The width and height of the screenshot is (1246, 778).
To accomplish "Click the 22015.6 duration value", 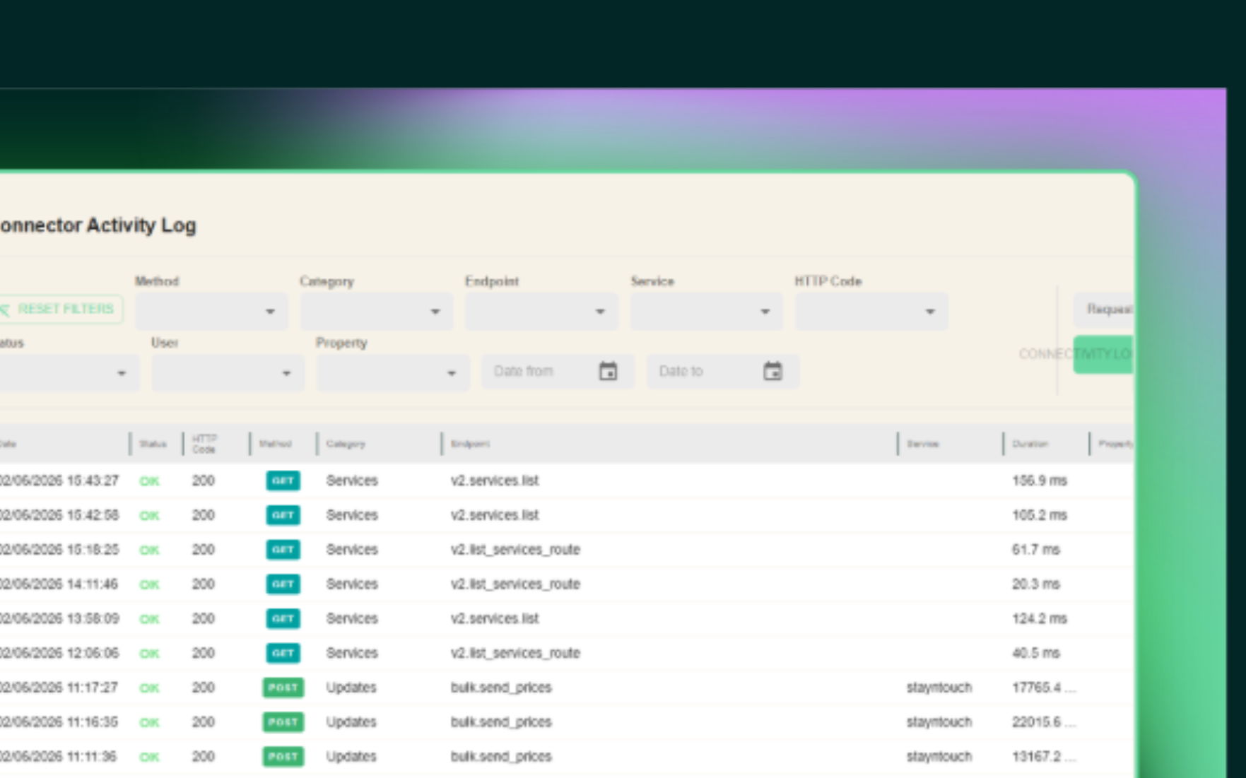I will tap(1043, 722).
